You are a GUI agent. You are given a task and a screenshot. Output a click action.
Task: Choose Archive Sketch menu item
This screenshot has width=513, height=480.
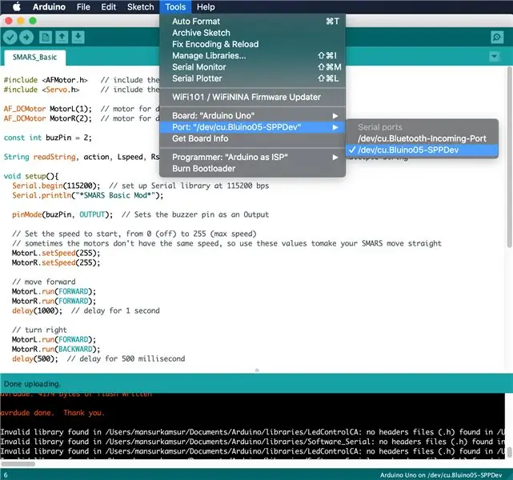tap(253, 33)
